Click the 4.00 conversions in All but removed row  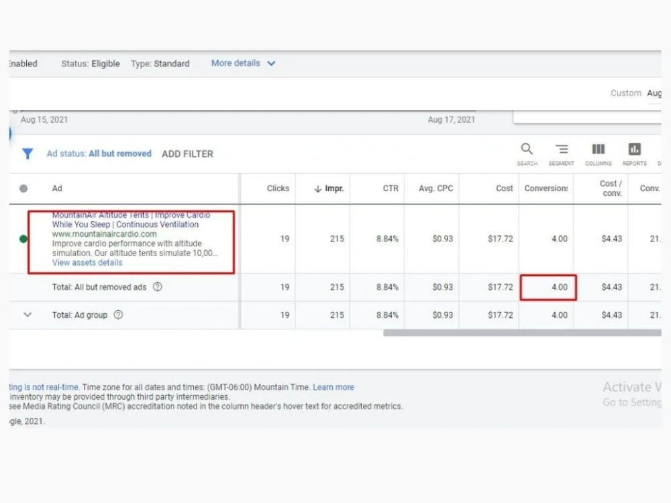tap(560, 287)
